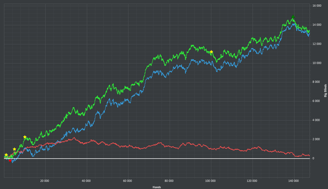The width and height of the screenshot is (328, 189).
Task: Click the 80 000 hands axis label
Action: coord(169,181)
